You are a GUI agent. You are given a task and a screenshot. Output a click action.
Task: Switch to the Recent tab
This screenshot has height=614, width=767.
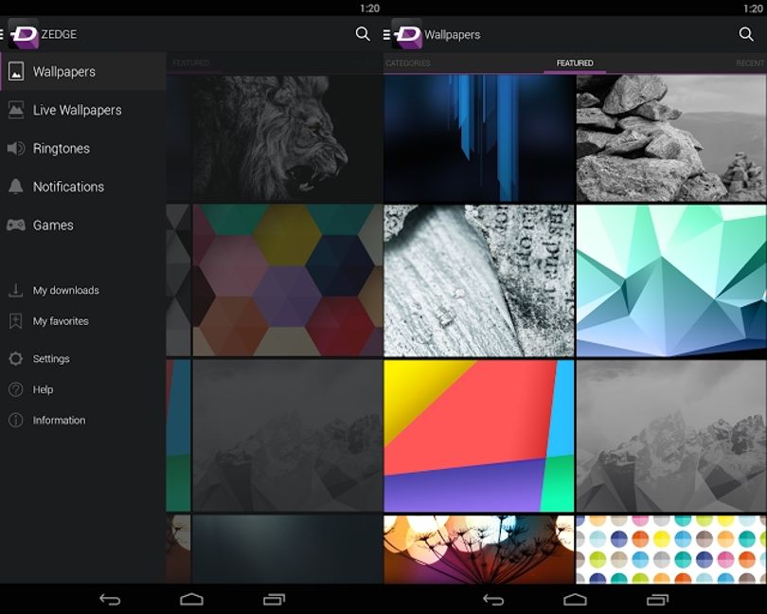click(750, 63)
